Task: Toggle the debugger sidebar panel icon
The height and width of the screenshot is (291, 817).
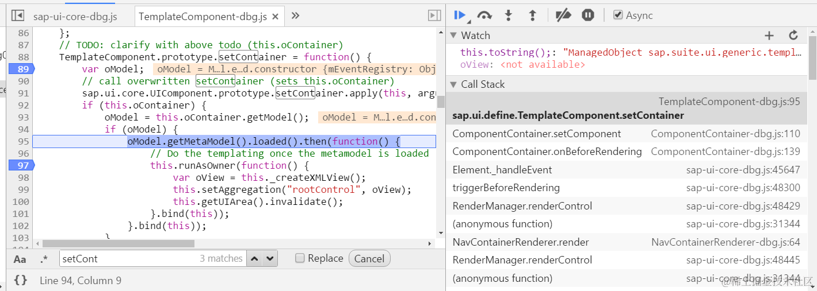Action: [x=434, y=15]
